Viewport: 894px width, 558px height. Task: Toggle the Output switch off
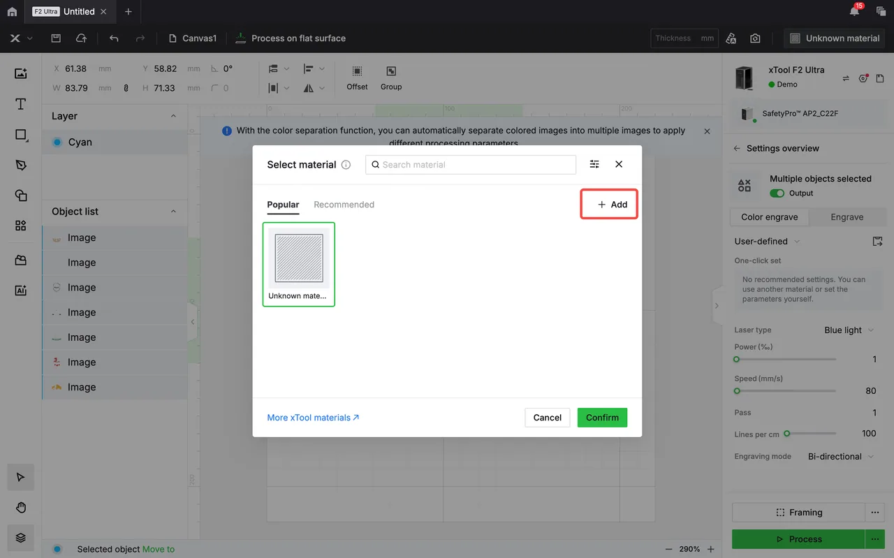(777, 193)
